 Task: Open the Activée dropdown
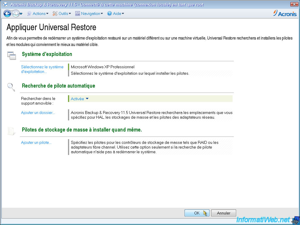point(80,99)
